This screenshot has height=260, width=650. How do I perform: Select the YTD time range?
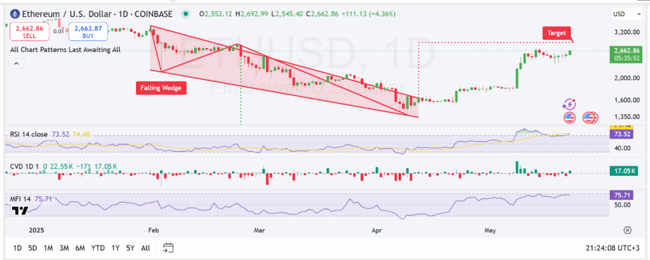98,248
